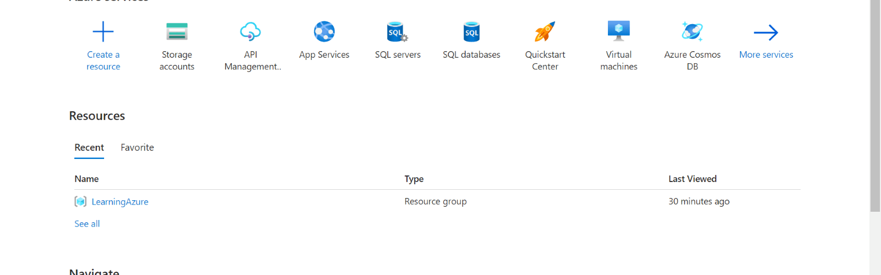
Task: Click the LearningAzure resource group icon
Action: (x=80, y=202)
